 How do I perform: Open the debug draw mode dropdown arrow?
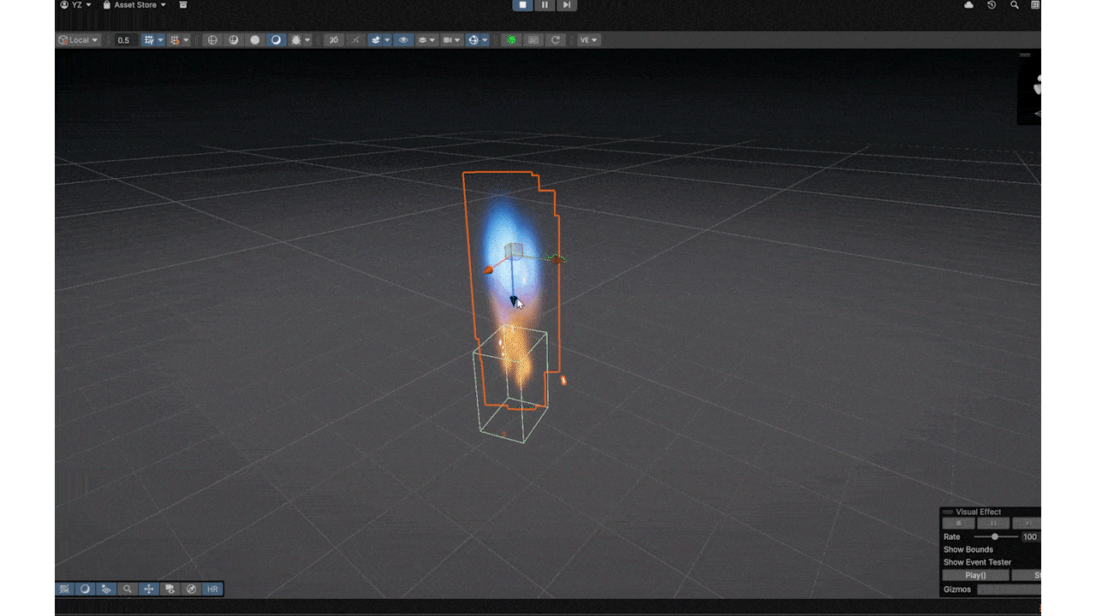(307, 40)
